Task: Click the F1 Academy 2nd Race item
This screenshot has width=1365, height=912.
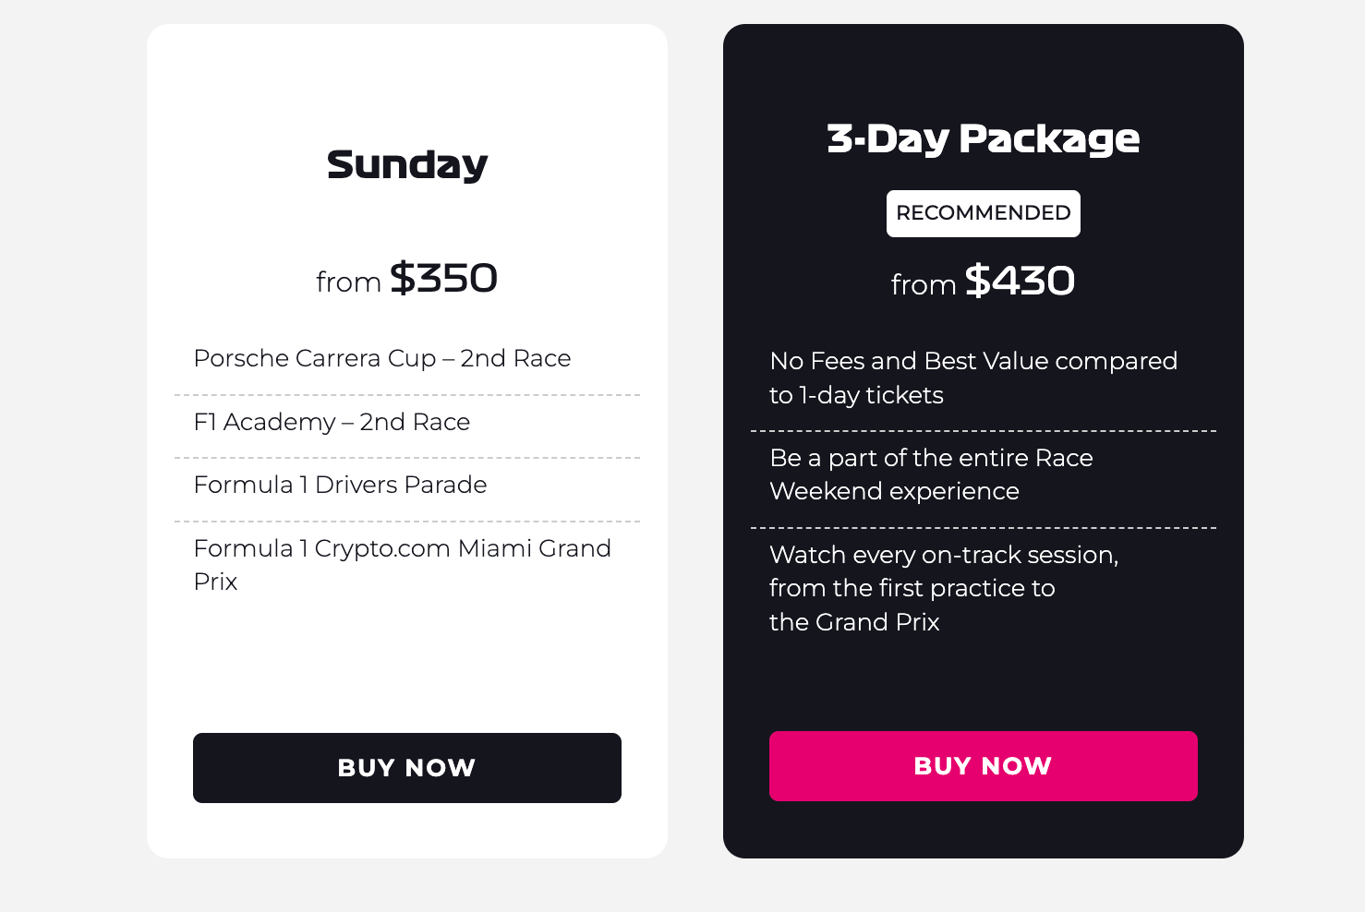Action: click(332, 422)
